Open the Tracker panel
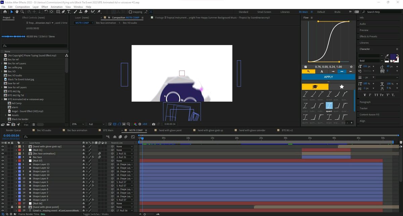403x216 pixels. 364,108
